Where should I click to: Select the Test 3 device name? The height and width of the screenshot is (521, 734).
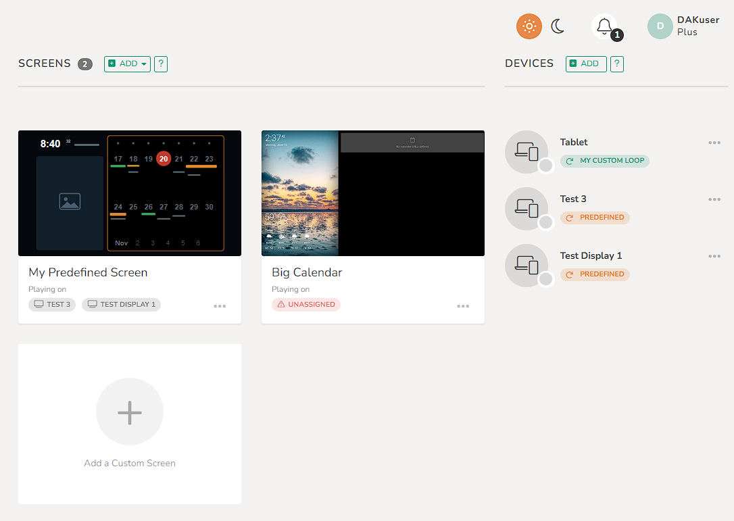tap(573, 199)
